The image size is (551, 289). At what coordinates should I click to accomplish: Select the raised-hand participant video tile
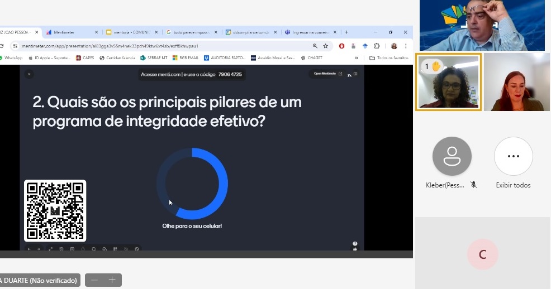pos(448,82)
